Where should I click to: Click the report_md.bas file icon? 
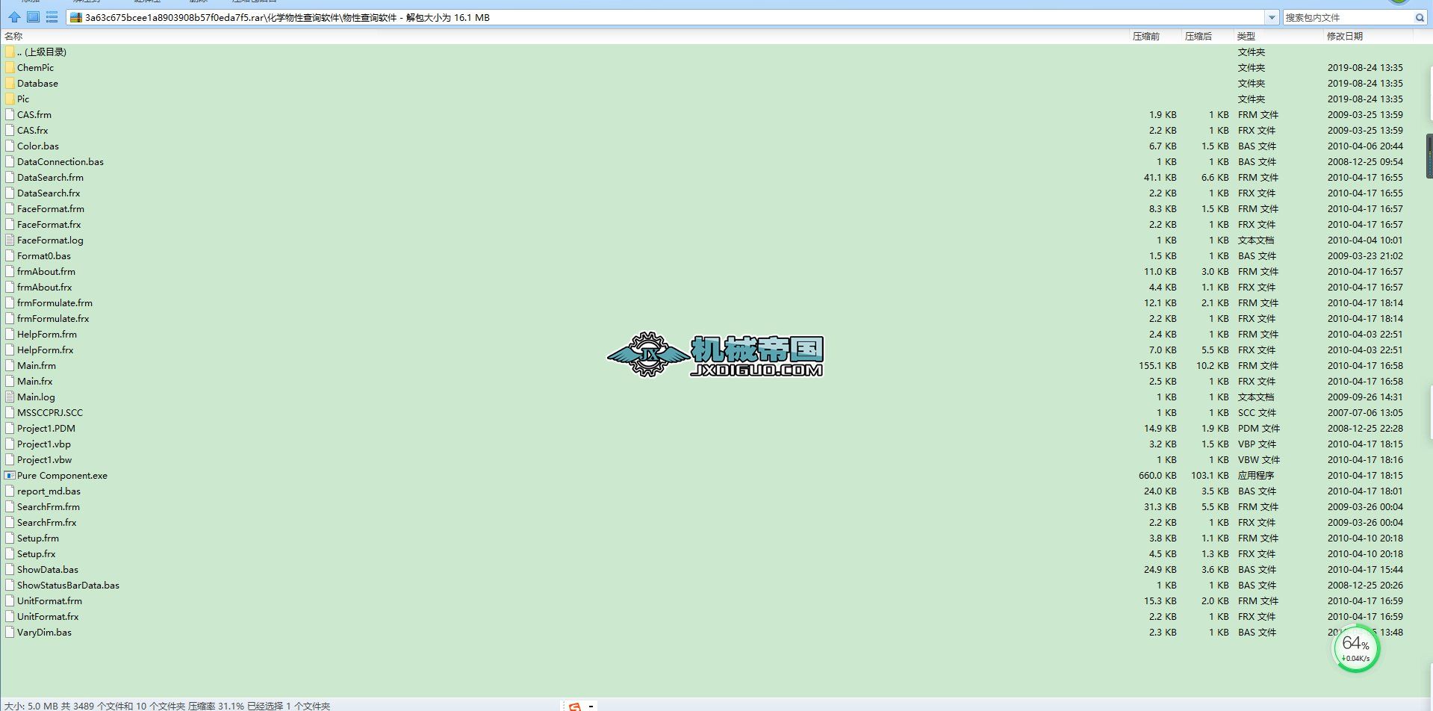(x=10, y=491)
